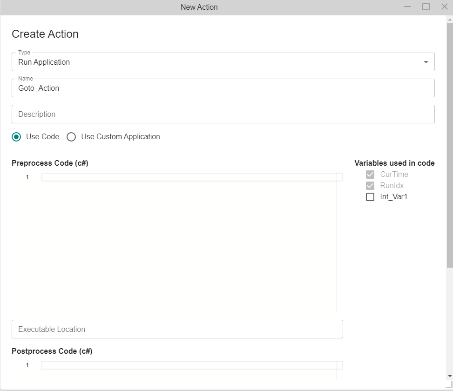Click the Postprocess Code (c#) label
Screen dimensions: 453x391
coord(52,351)
